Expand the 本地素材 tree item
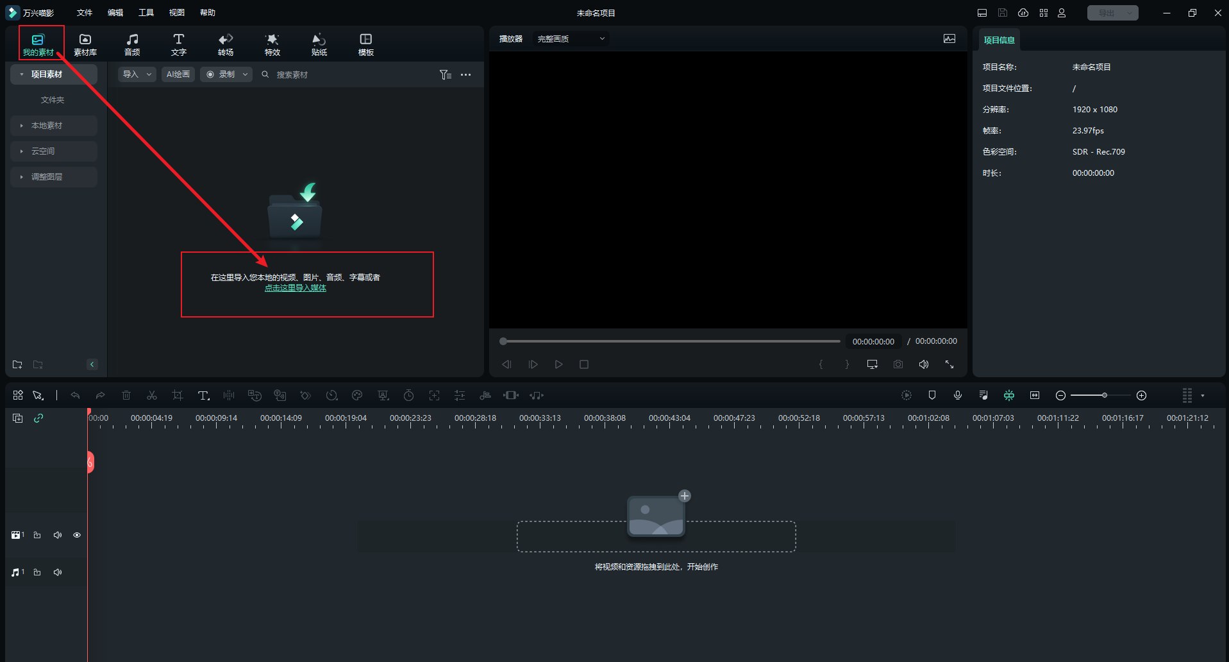The image size is (1229, 662). (x=22, y=126)
